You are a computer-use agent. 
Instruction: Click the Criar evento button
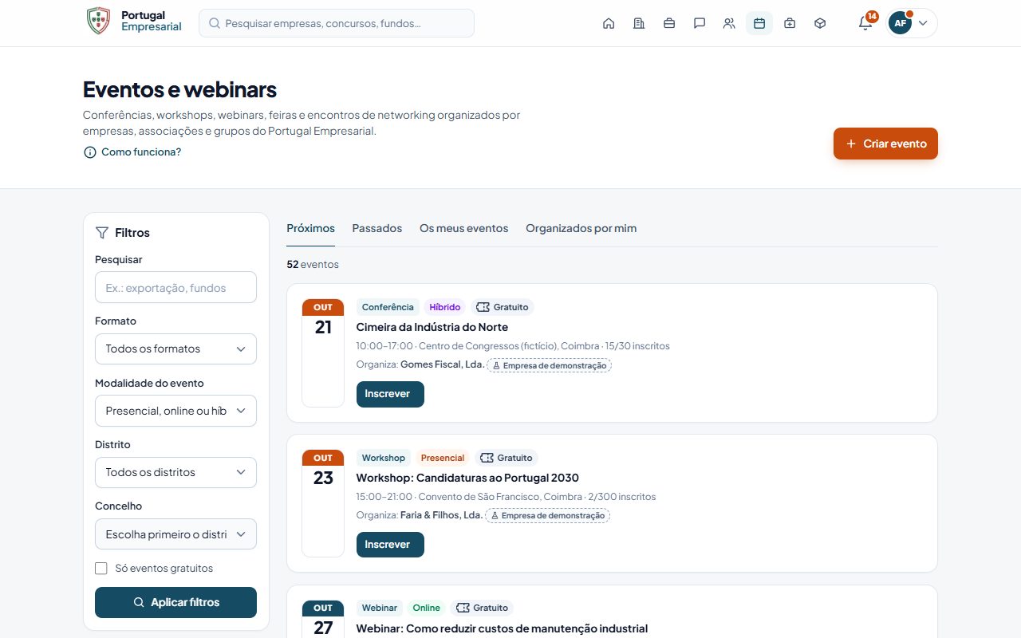point(885,144)
